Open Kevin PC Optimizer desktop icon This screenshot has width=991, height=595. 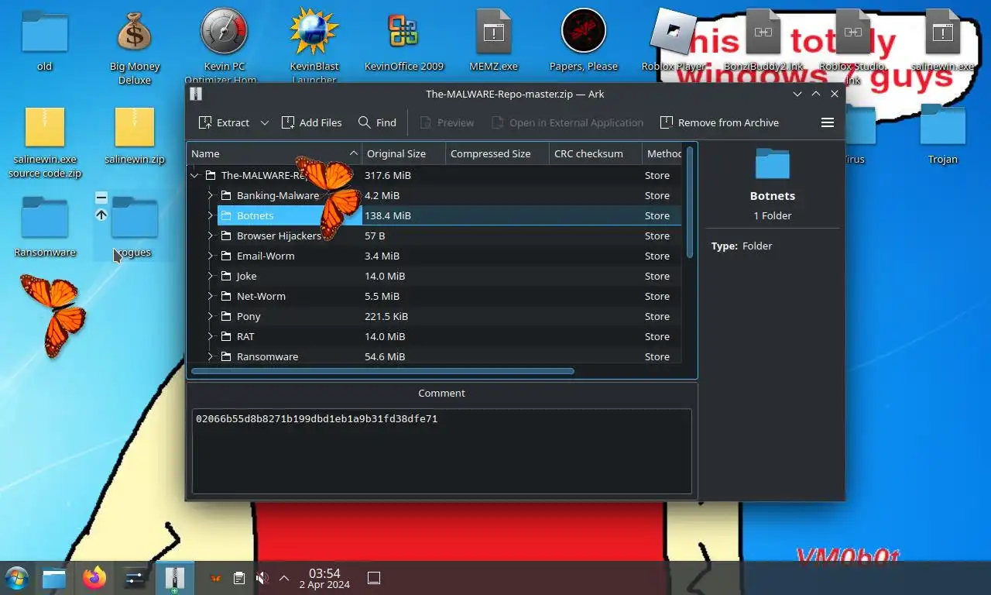[224, 46]
